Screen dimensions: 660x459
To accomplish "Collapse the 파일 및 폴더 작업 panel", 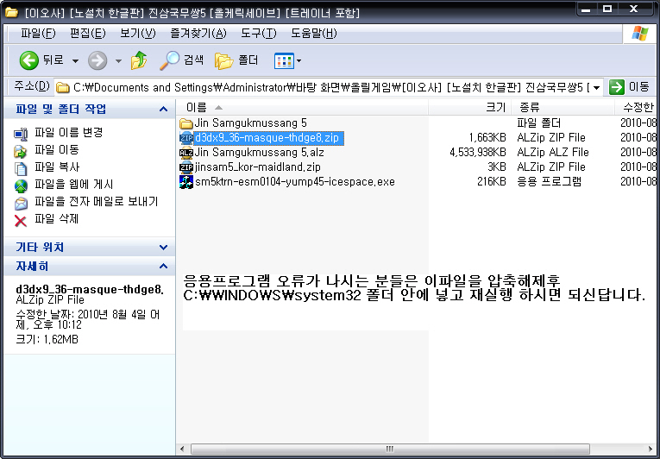I will pyautogui.click(x=163, y=110).
